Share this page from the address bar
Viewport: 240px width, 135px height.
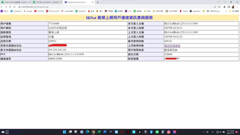215,7
